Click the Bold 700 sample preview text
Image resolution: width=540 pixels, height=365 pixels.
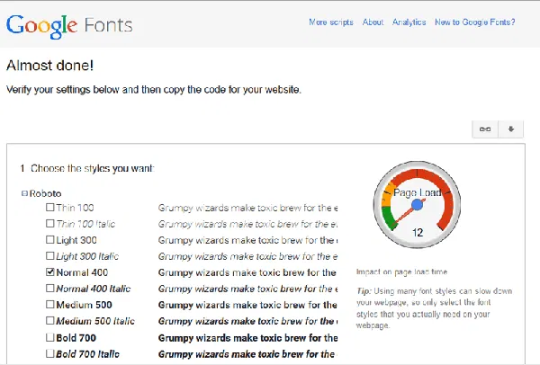coord(247,337)
